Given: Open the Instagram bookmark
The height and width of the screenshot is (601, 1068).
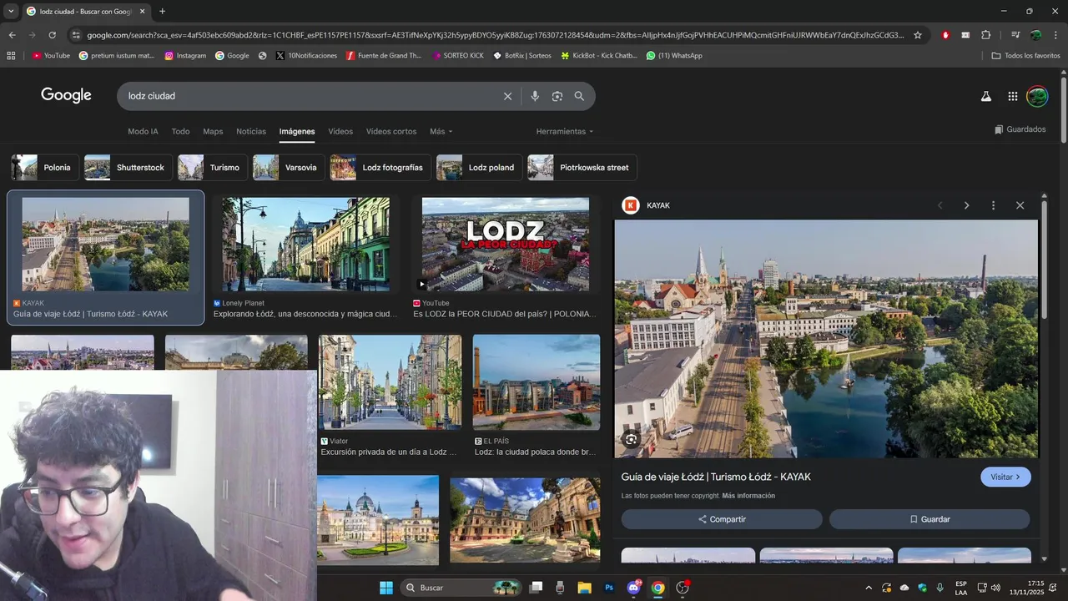Looking at the screenshot, I should 185,56.
